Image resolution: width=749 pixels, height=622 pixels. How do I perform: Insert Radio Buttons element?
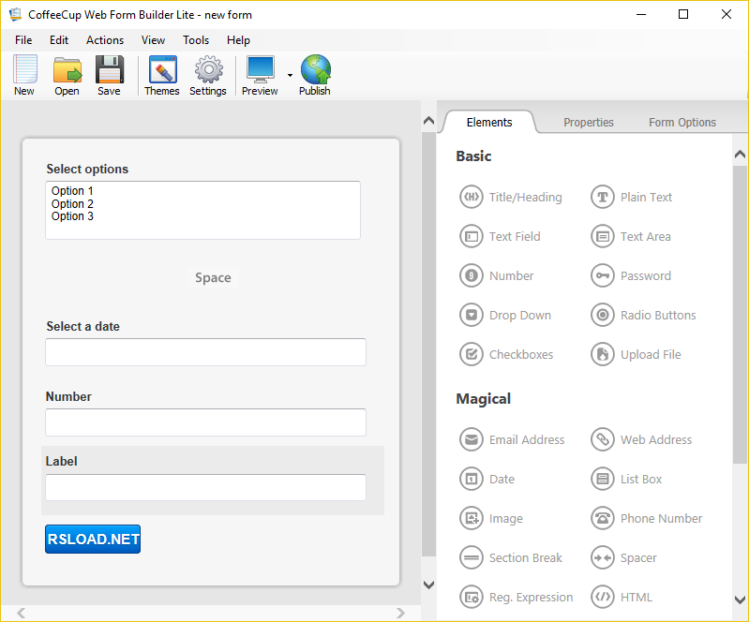(x=643, y=316)
